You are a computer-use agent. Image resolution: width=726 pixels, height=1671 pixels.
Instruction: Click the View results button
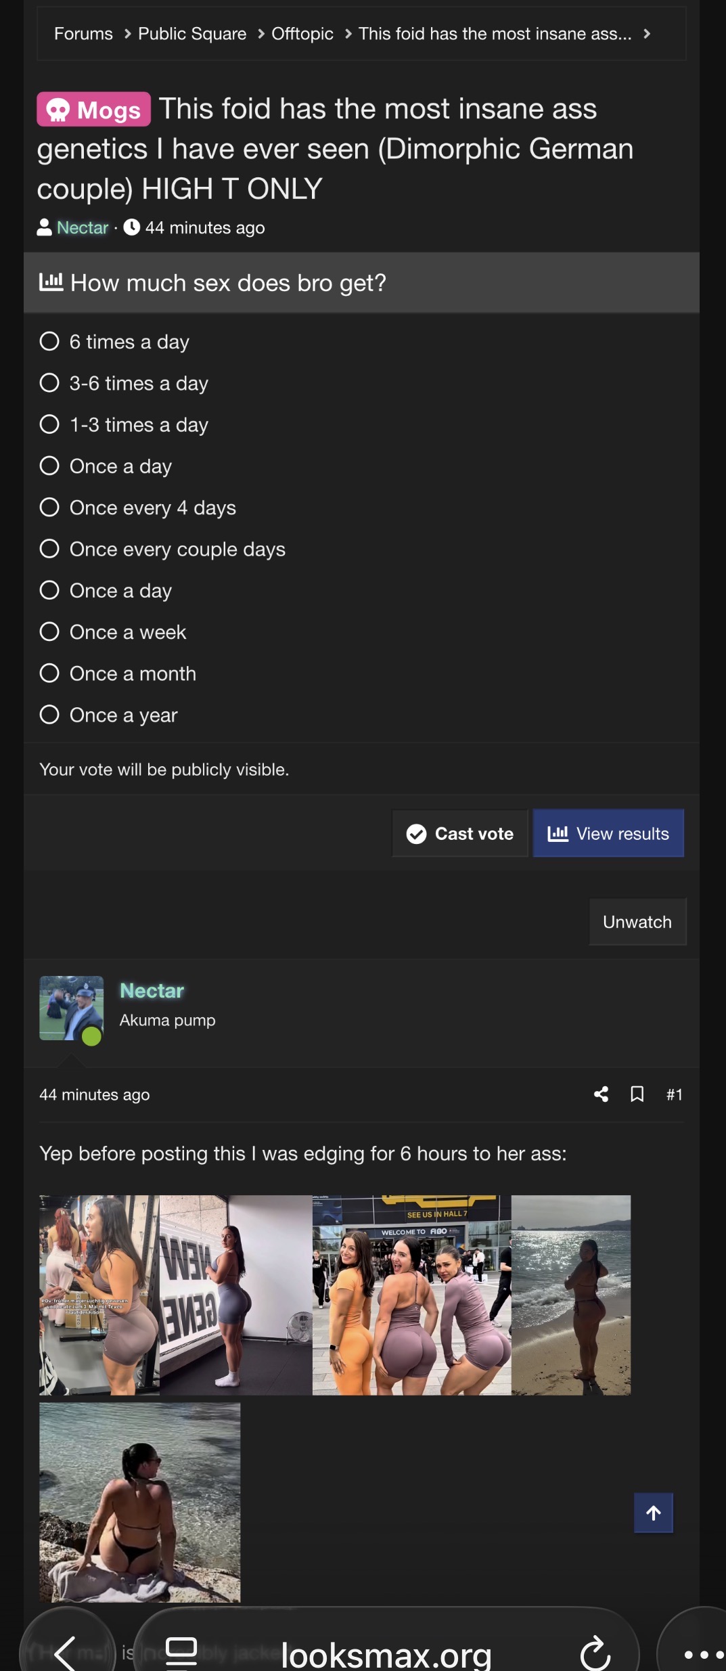tap(608, 834)
